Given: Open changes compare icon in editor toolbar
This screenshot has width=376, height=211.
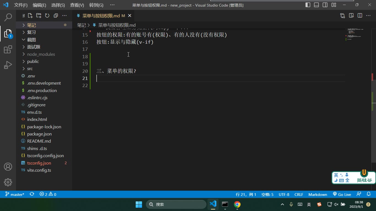Looking at the screenshot, I should pyautogui.click(x=343, y=16).
